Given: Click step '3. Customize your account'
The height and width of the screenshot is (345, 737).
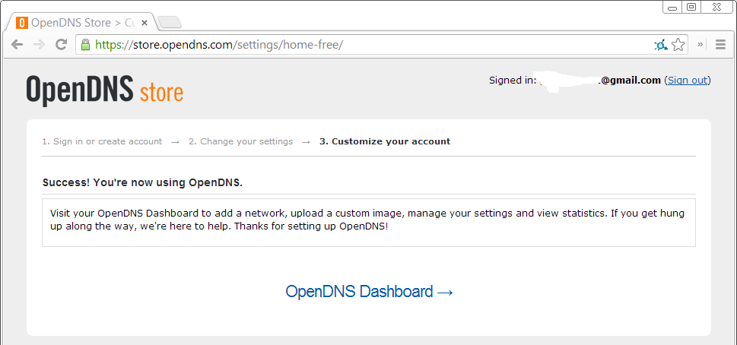Looking at the screenshot, I should [385, 141].
